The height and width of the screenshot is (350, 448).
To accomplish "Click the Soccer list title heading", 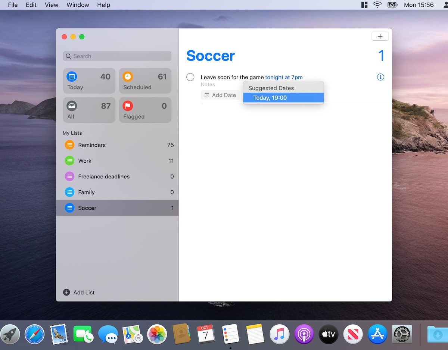I will click(211, 56).
